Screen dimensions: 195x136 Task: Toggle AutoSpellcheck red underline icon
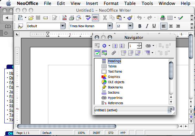pos(95,18)
